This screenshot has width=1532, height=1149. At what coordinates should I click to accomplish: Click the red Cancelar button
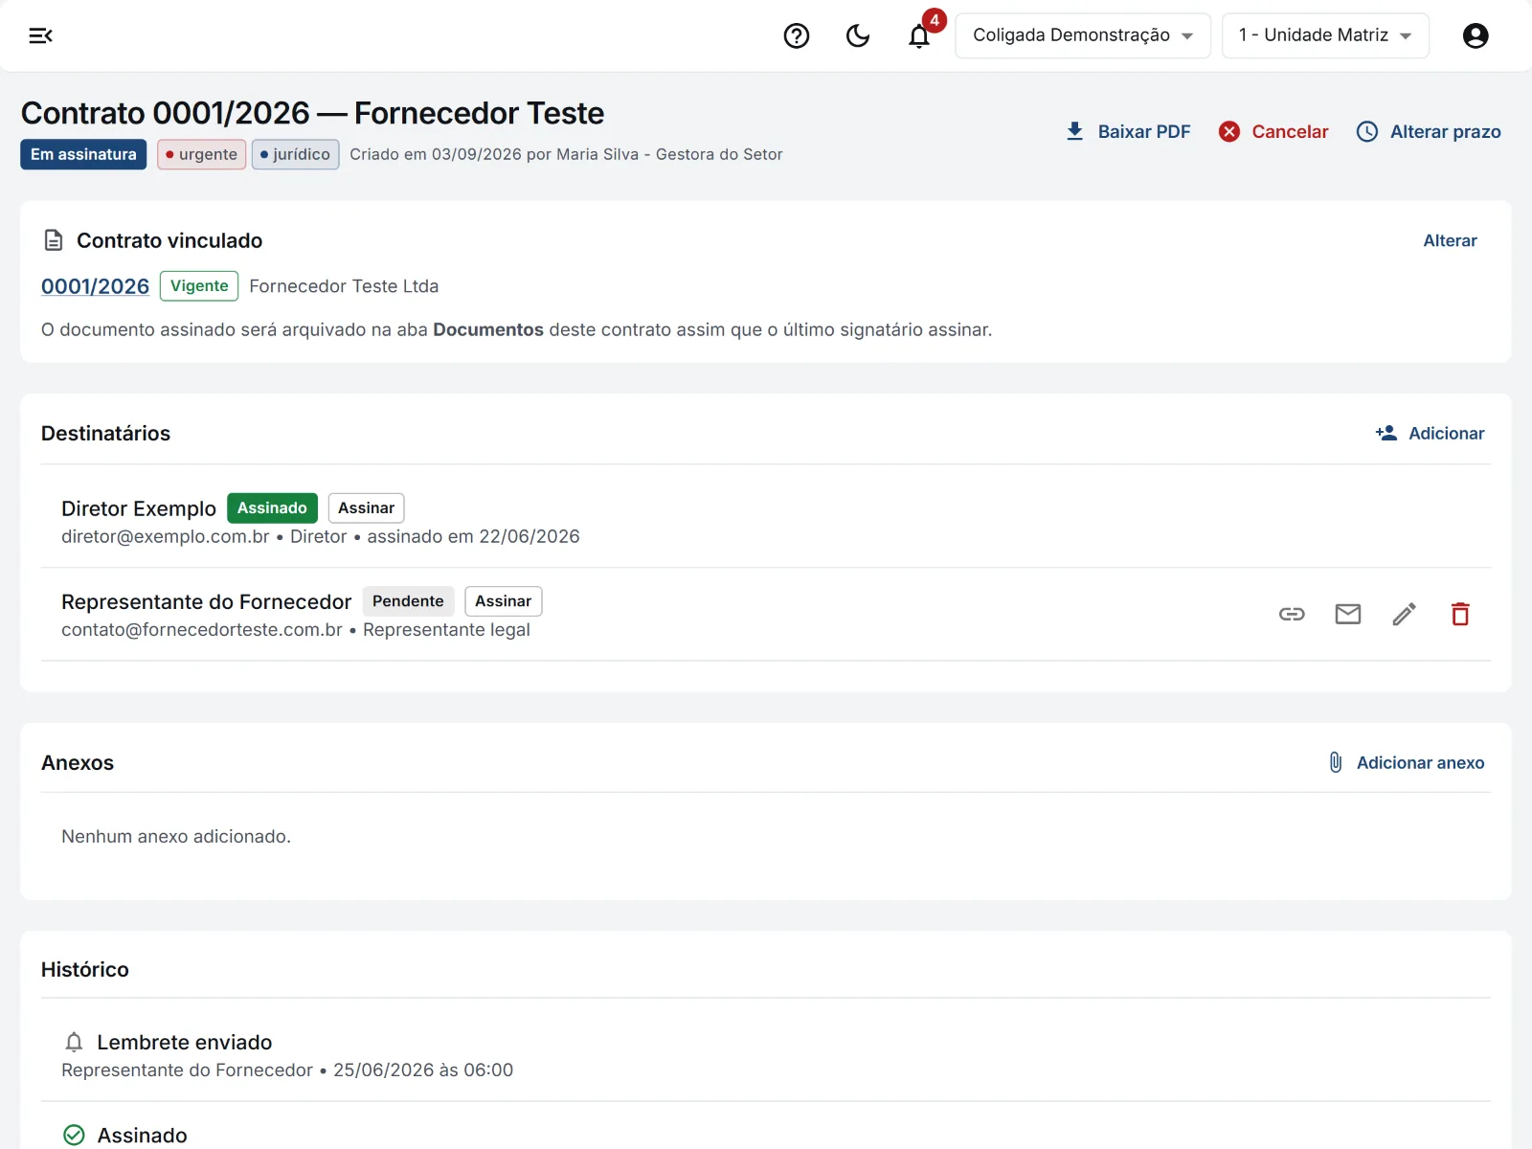[1273, 131]
